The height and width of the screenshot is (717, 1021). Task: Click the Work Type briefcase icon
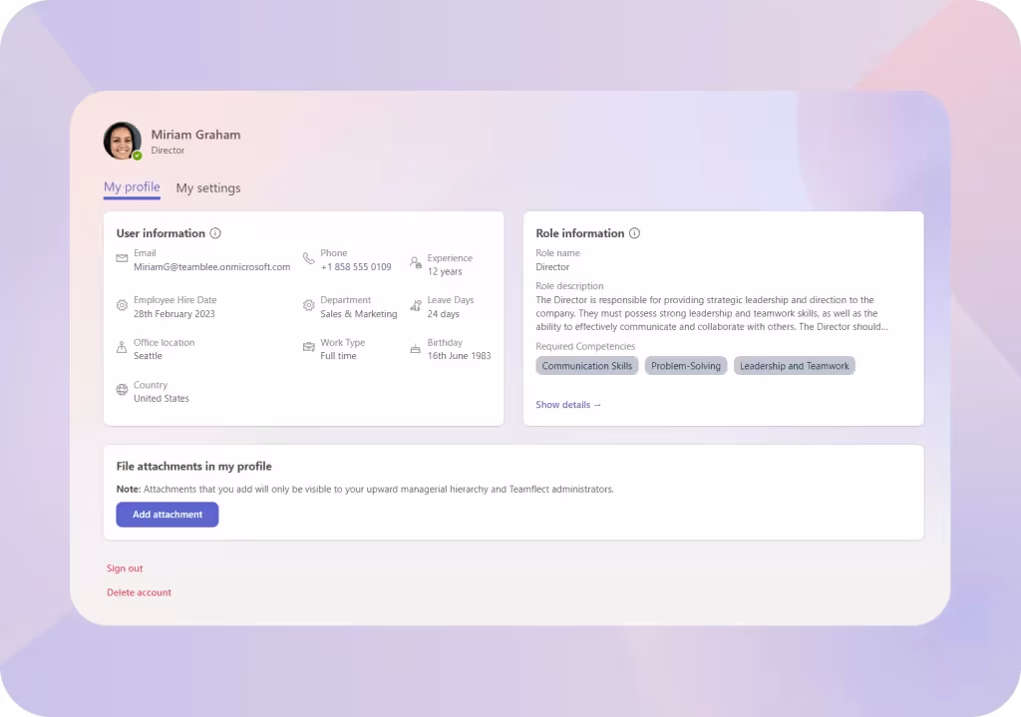[x=309, y=347]
